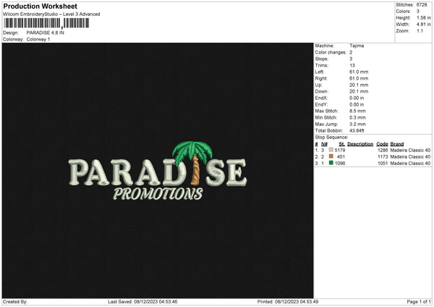Select the orange thread color swatch
The width and height of the screenshot is (434, 307).
click(x=331, y=156)
